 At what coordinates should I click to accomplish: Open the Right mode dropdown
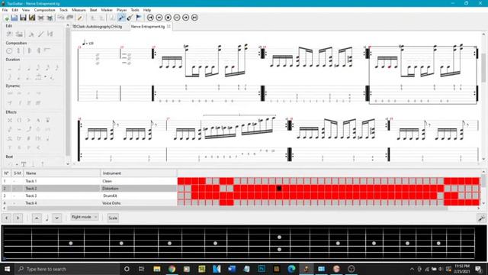pyautogui.click(x=85, y=217)
